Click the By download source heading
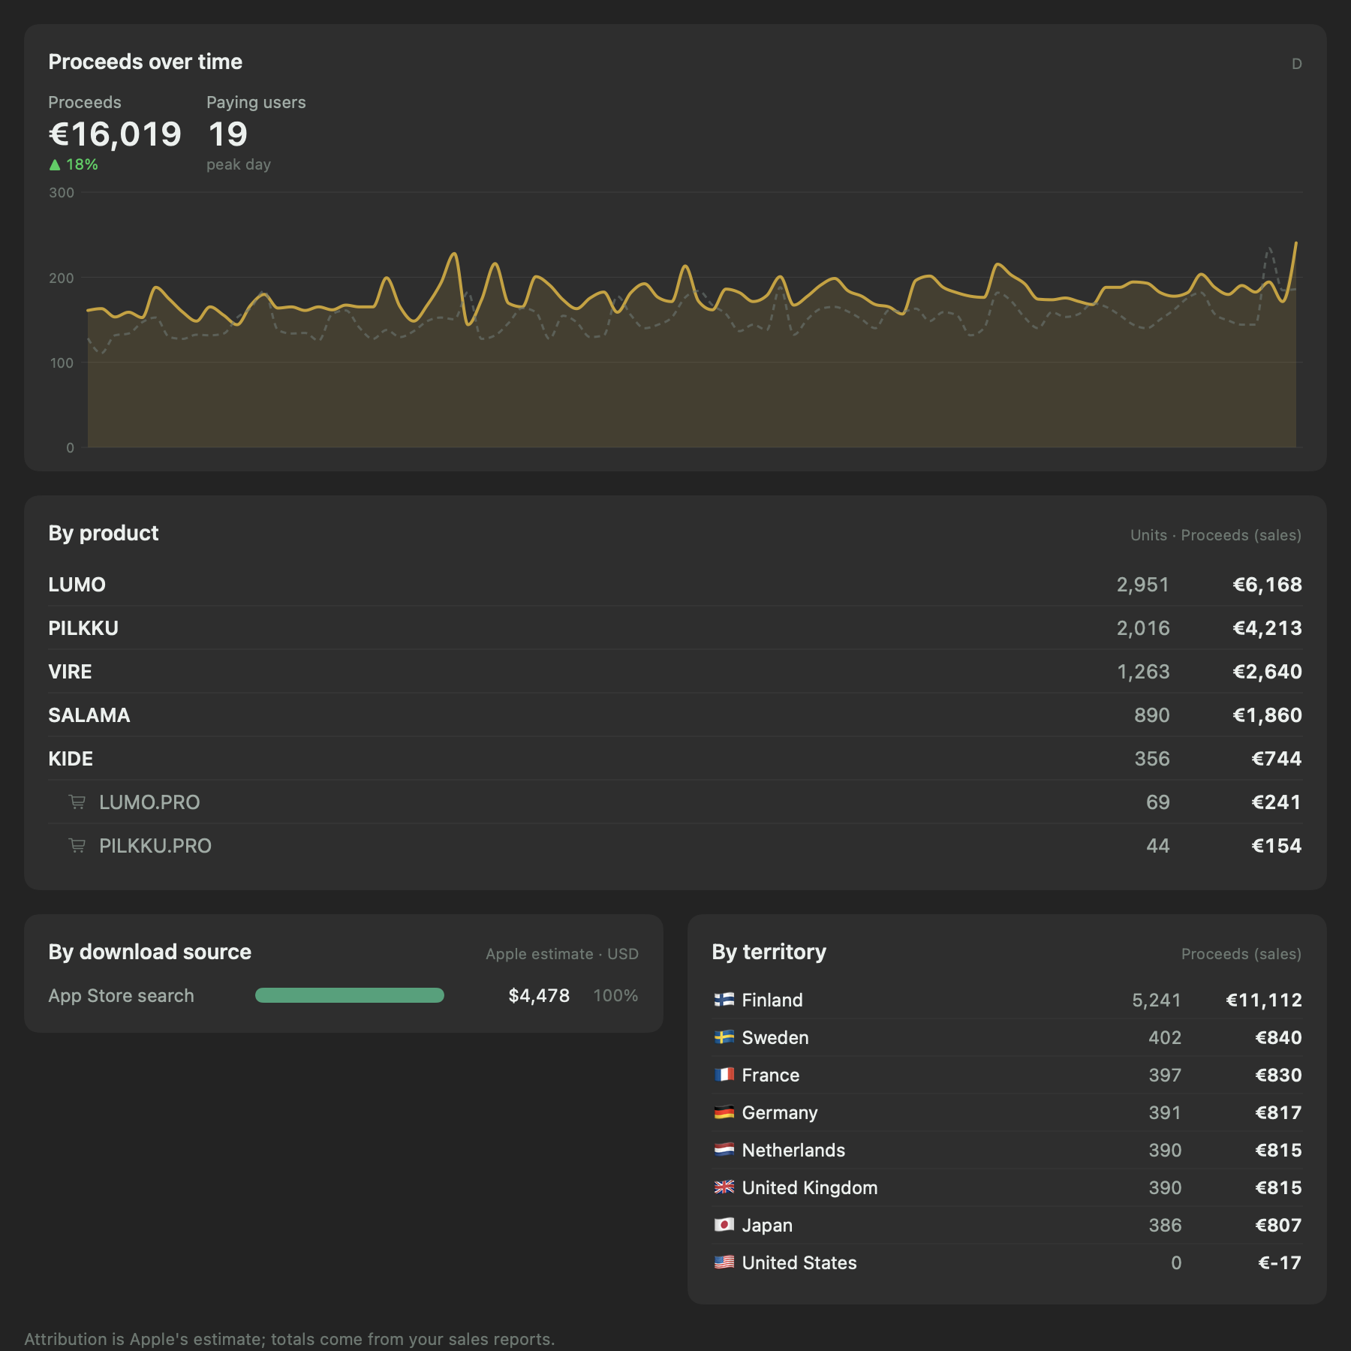This screenshot has width=1351, height=1351. click(150, 952)
